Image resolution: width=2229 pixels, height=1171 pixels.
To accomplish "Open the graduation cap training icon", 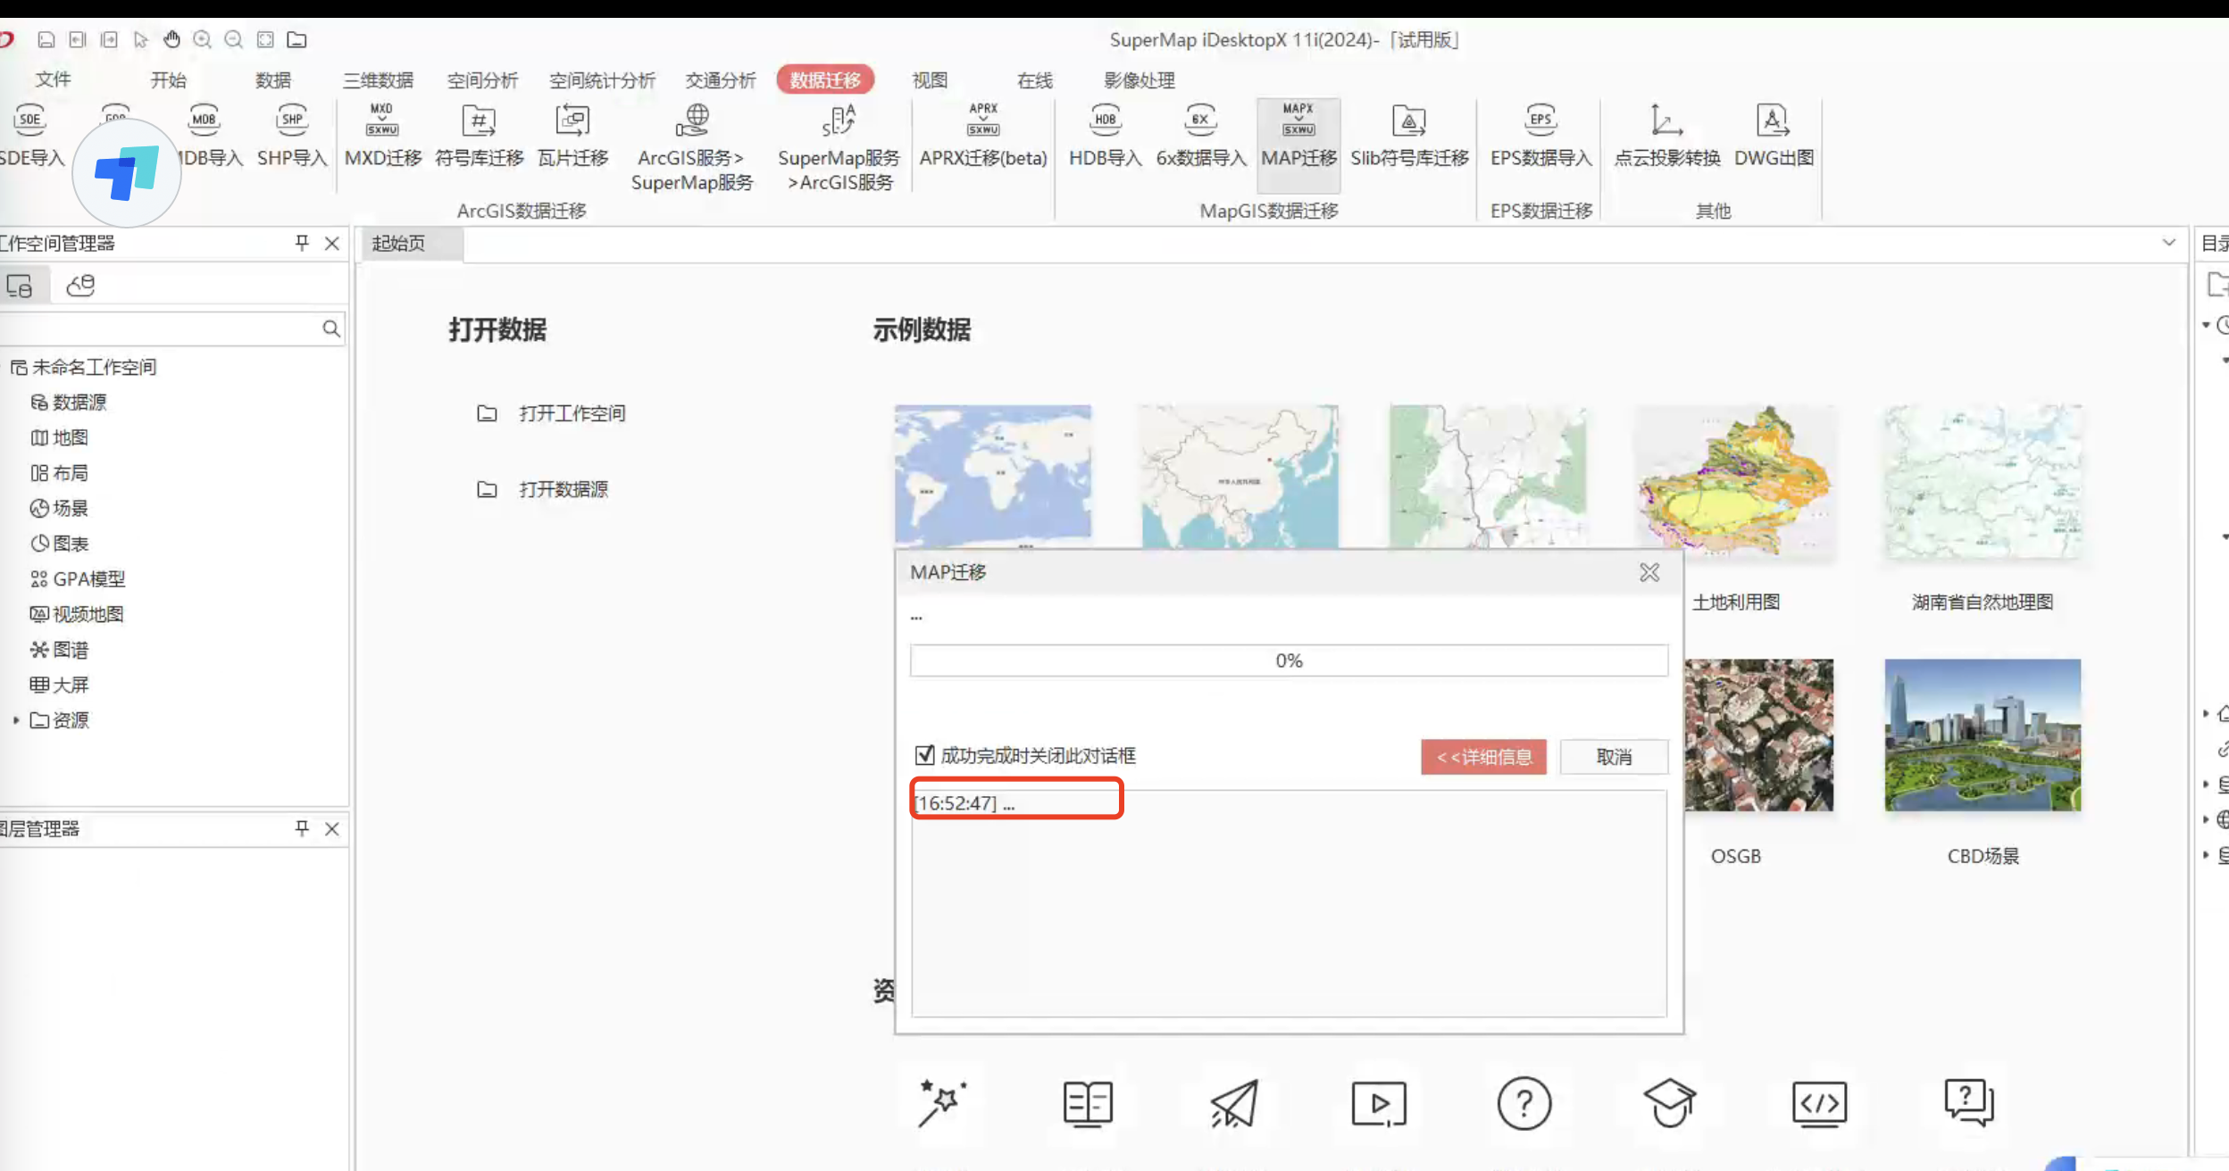I will click(x=1669, y=1104).
